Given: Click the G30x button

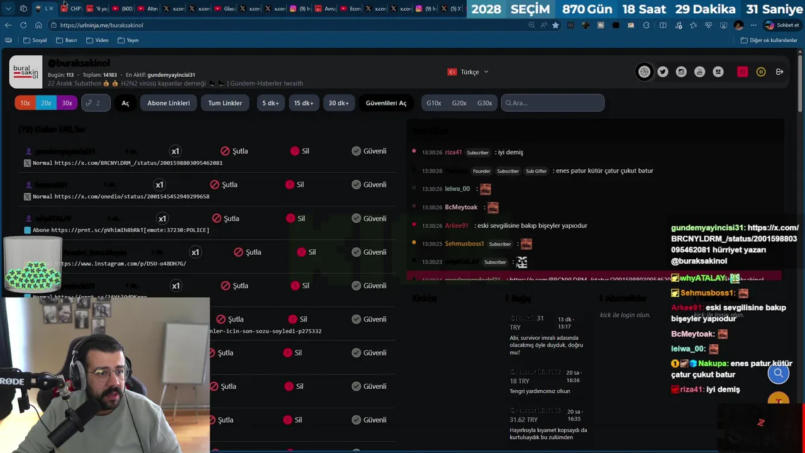Looking at the screenshot, I should click(x=484, y=103).
